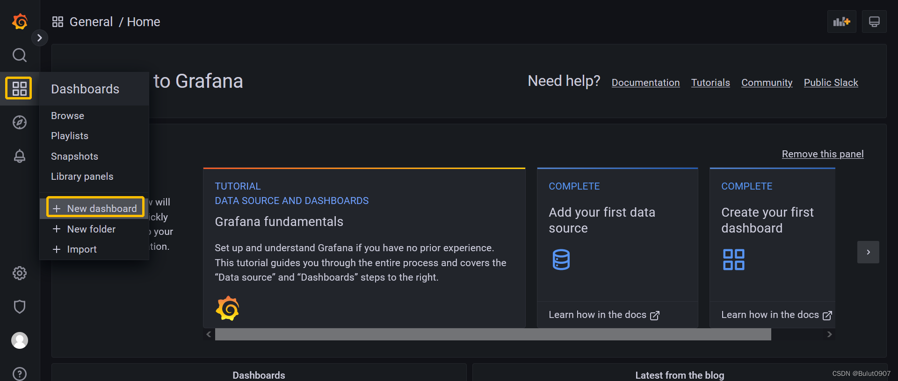Open the Configuration gear icon
Screen dimensions: 898x381
[20, 273]
